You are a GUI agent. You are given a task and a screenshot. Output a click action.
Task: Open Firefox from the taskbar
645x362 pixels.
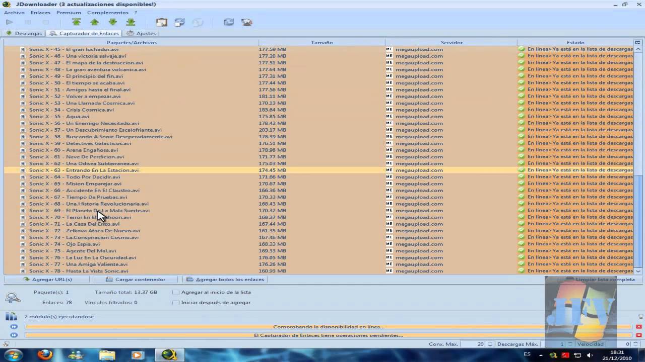pos(45,354)
